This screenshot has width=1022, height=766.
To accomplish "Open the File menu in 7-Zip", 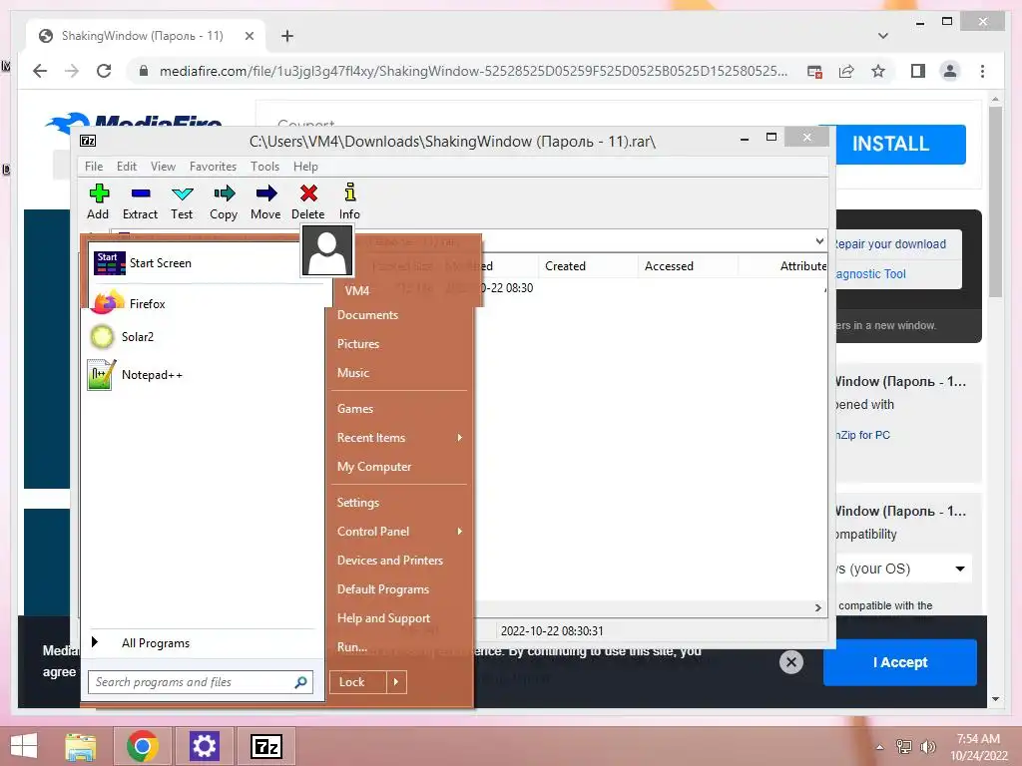I will [94, 167].
